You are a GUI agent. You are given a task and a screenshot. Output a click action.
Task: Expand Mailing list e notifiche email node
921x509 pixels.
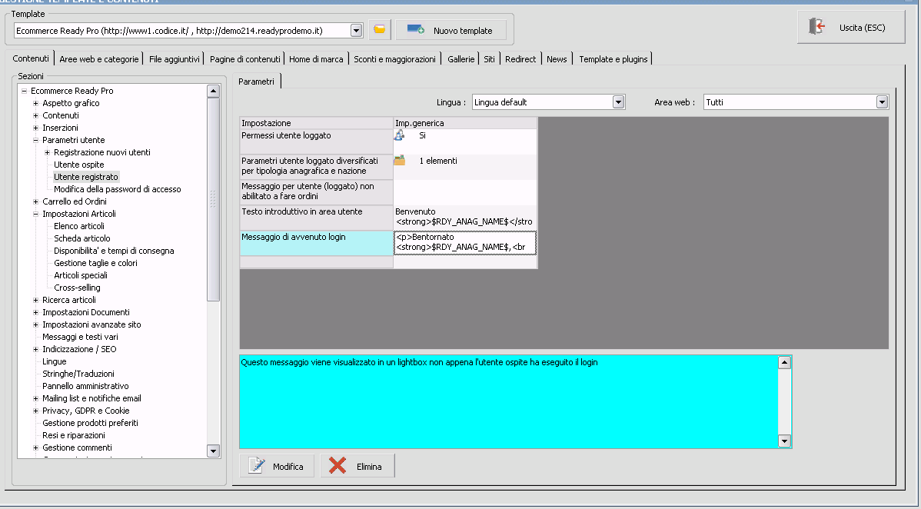click(36, 398)
